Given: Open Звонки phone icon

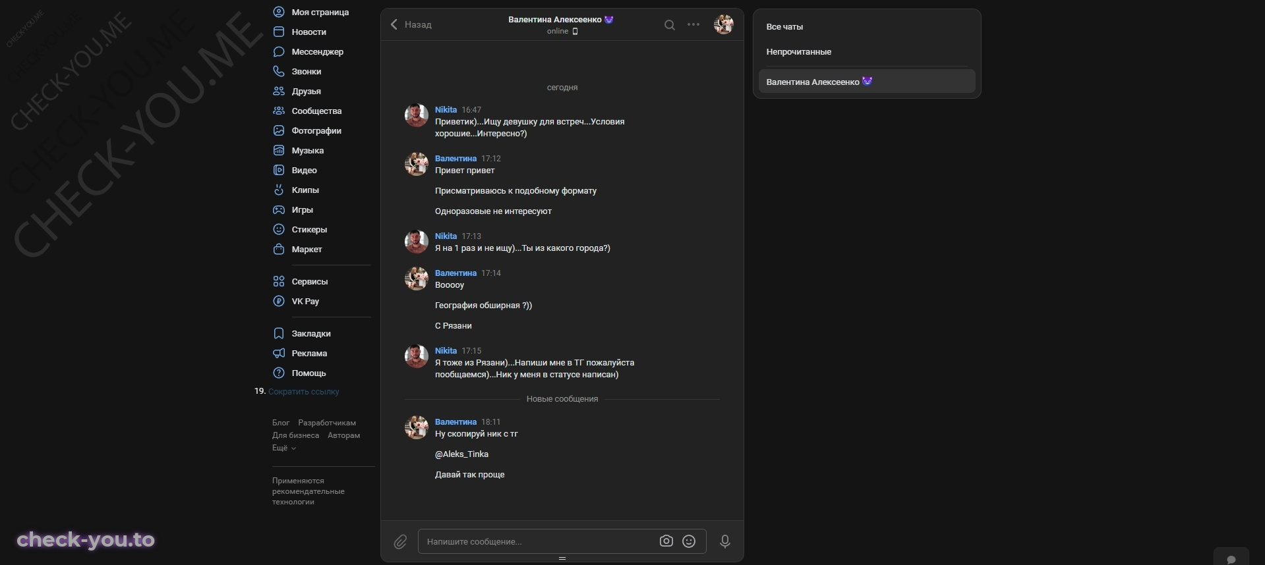Looking at the screenshot, I should (x=279, y=71).
